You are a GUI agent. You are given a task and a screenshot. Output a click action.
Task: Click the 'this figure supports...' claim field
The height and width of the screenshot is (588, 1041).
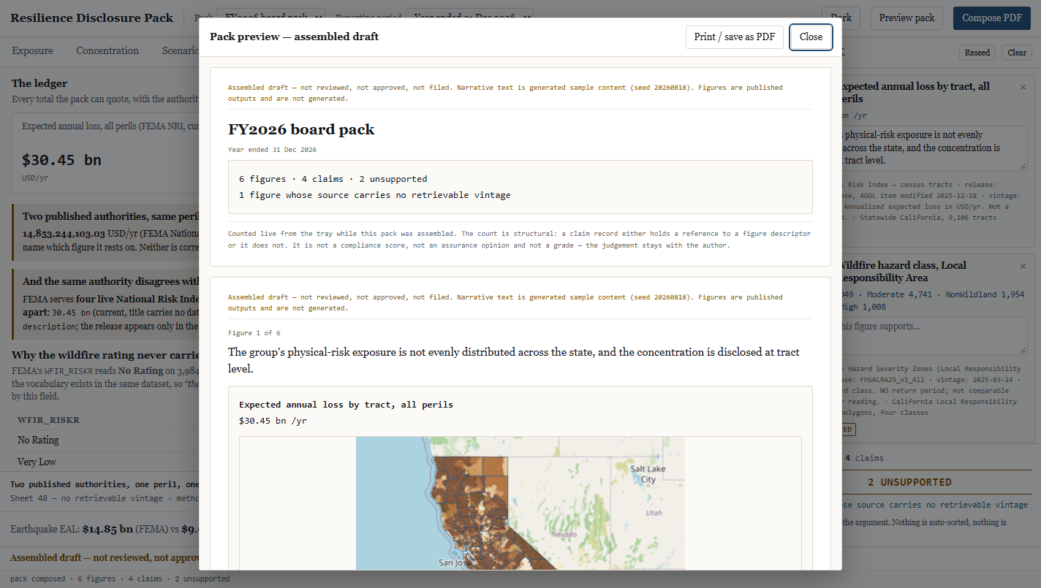tap(935, 336)
